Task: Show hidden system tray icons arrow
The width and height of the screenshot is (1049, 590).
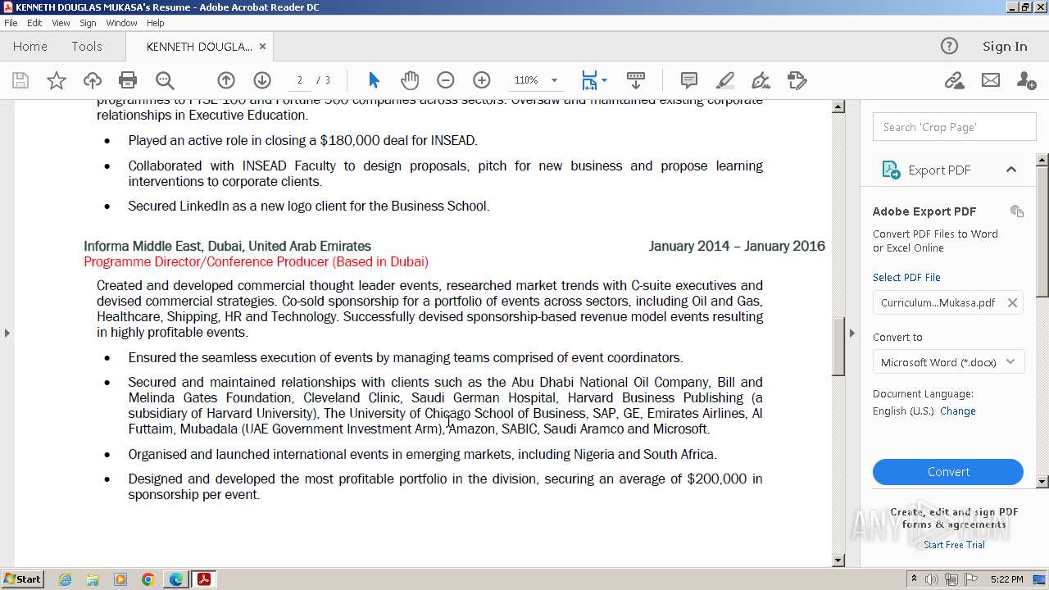Action: coord(914,579)
